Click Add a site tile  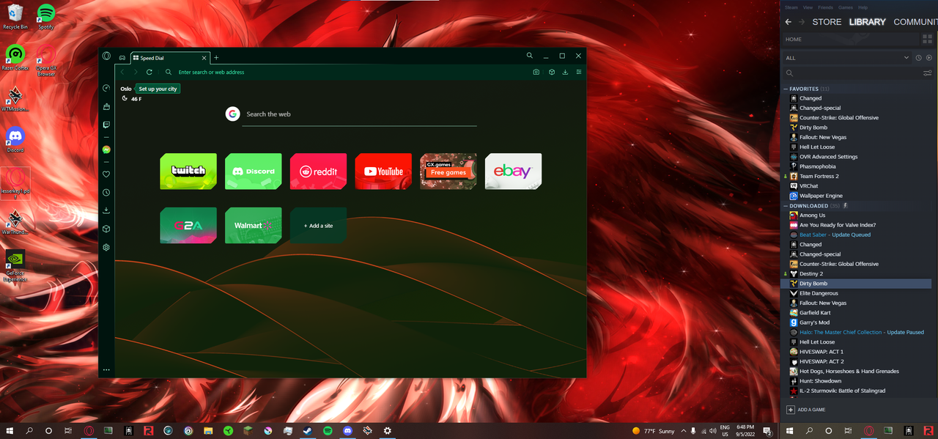(318, 226)
